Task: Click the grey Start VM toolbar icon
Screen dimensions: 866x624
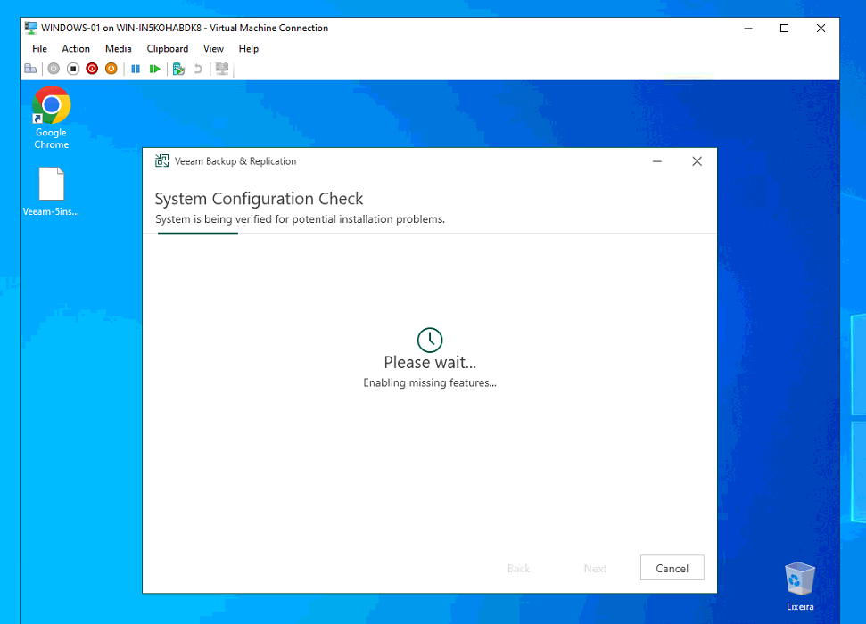Action: point(54,69)
